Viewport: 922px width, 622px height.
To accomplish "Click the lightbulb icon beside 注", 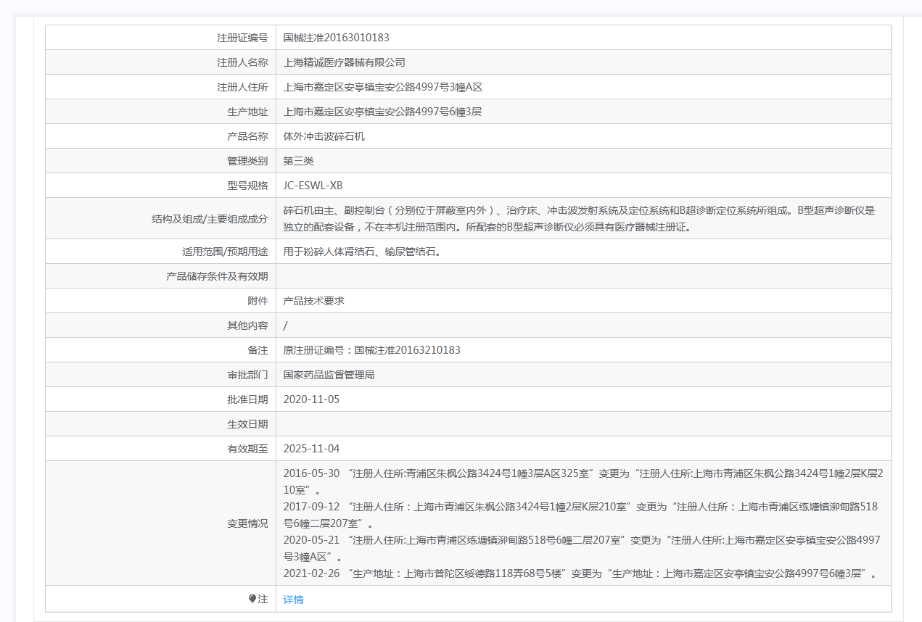I will (x=252, y=599).
